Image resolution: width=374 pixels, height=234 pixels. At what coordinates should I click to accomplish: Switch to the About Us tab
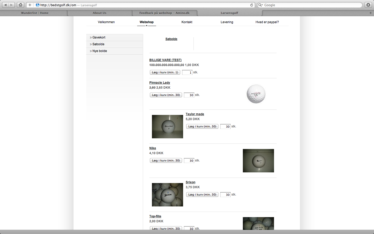99,13
